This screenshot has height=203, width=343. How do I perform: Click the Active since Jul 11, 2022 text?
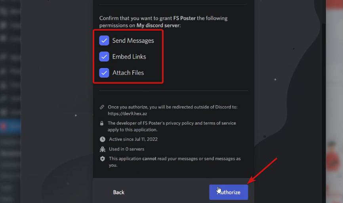click(x=133, y=139)
